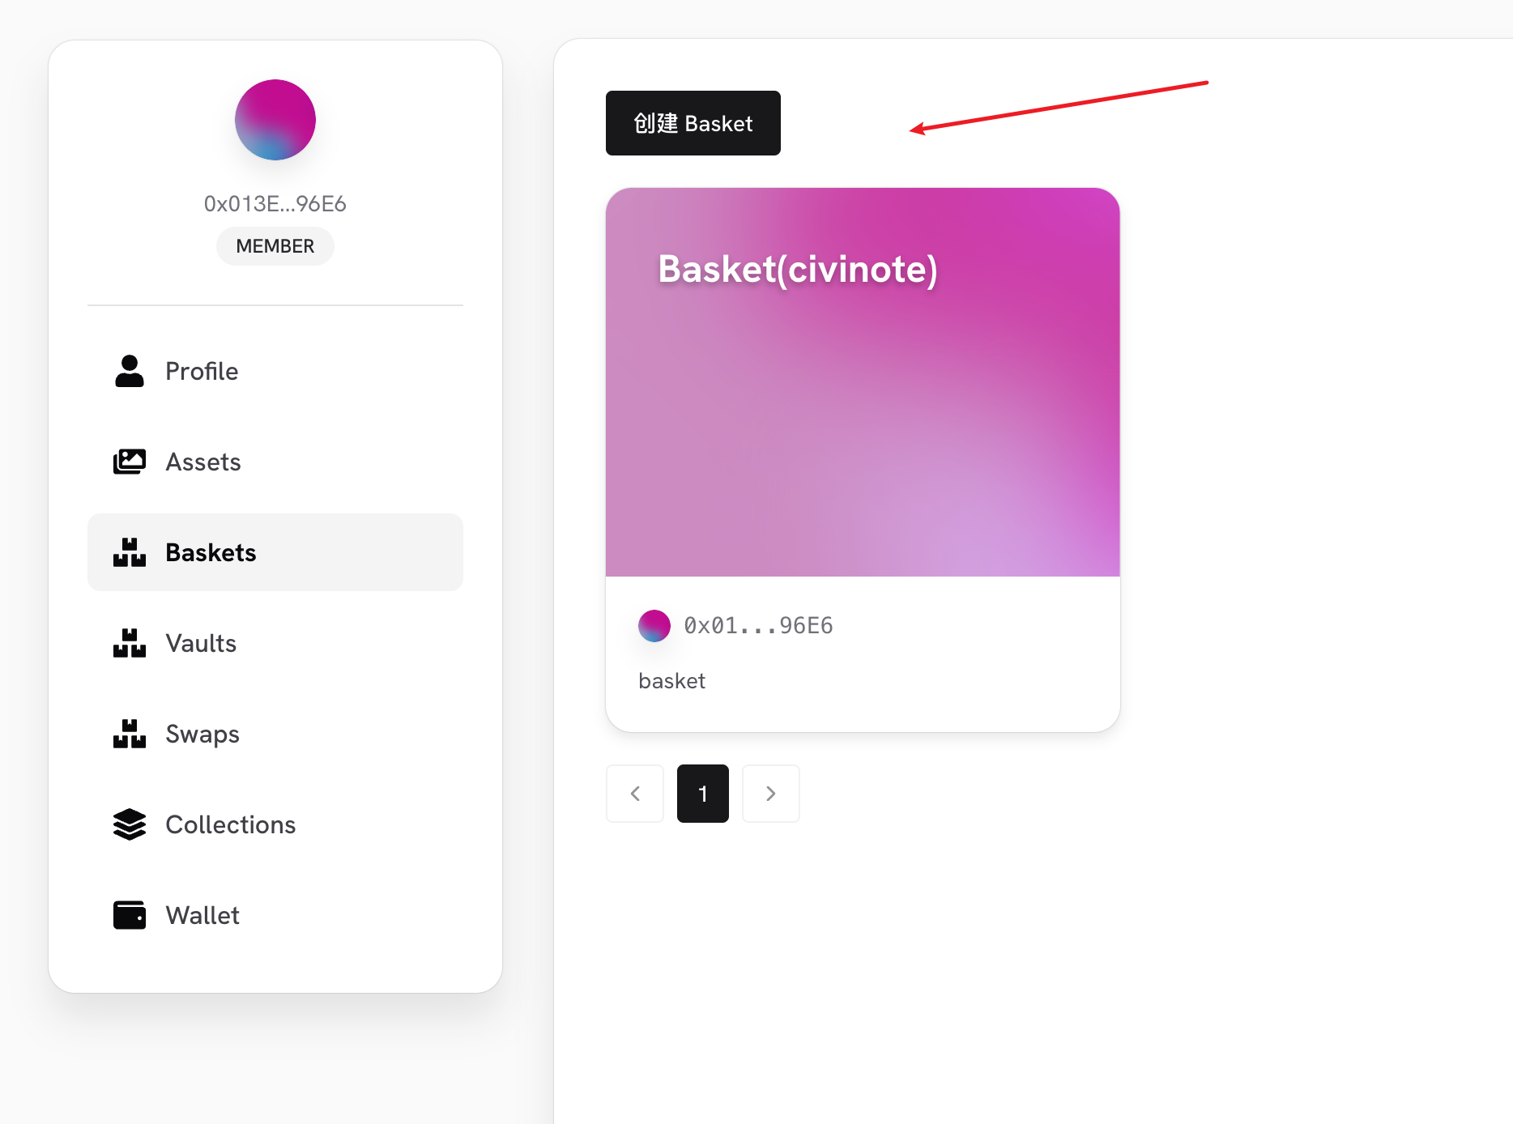Viewport: 1513px width, 1124px height.
Task: Click the Baskets boxes icon
Action: [x=130, y=552]
